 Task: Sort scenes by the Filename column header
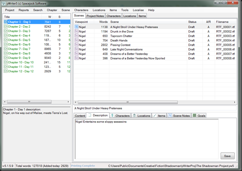(225, 22)
